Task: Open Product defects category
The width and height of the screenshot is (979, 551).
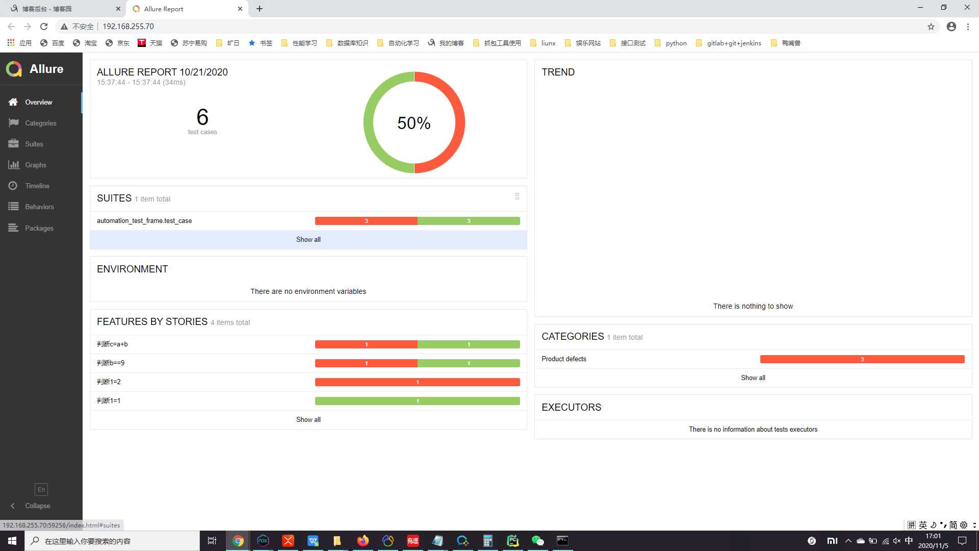Action: click(x=753, y=359)
